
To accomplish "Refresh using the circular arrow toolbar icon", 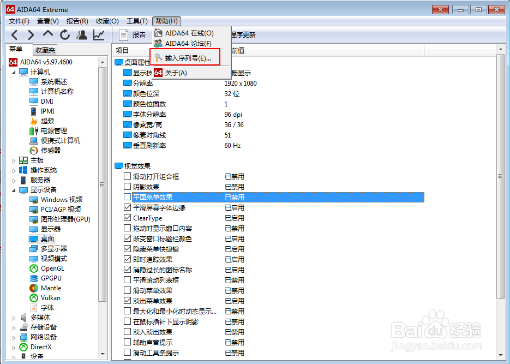I will pyautogui.click(x=65, y=34).
